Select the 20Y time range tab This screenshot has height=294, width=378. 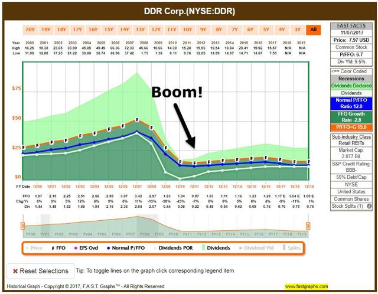point(30,30)
